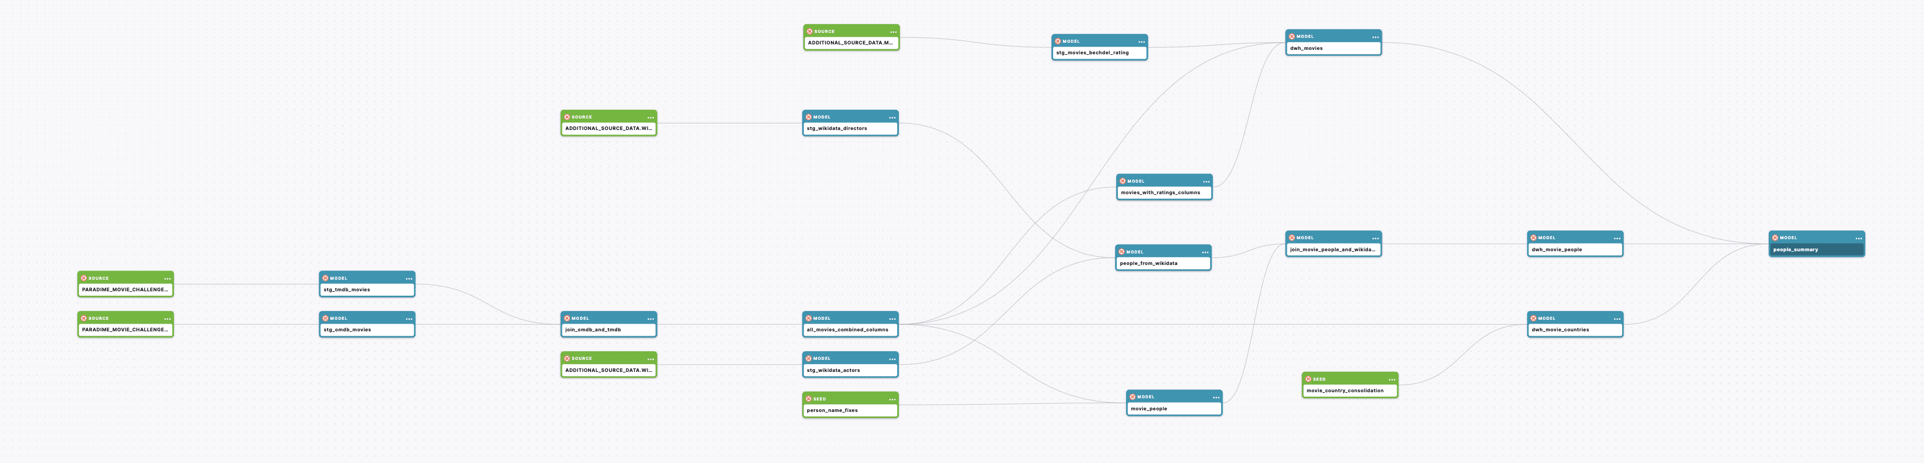The height and width of the screenshot is (463, 1924).
Task: Select the join_omdb_and_tmdb name label
Action: pyautogui.click(x=593, y=330)
